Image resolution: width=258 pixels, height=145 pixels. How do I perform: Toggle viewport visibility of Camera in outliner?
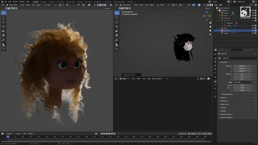point(253,13)
